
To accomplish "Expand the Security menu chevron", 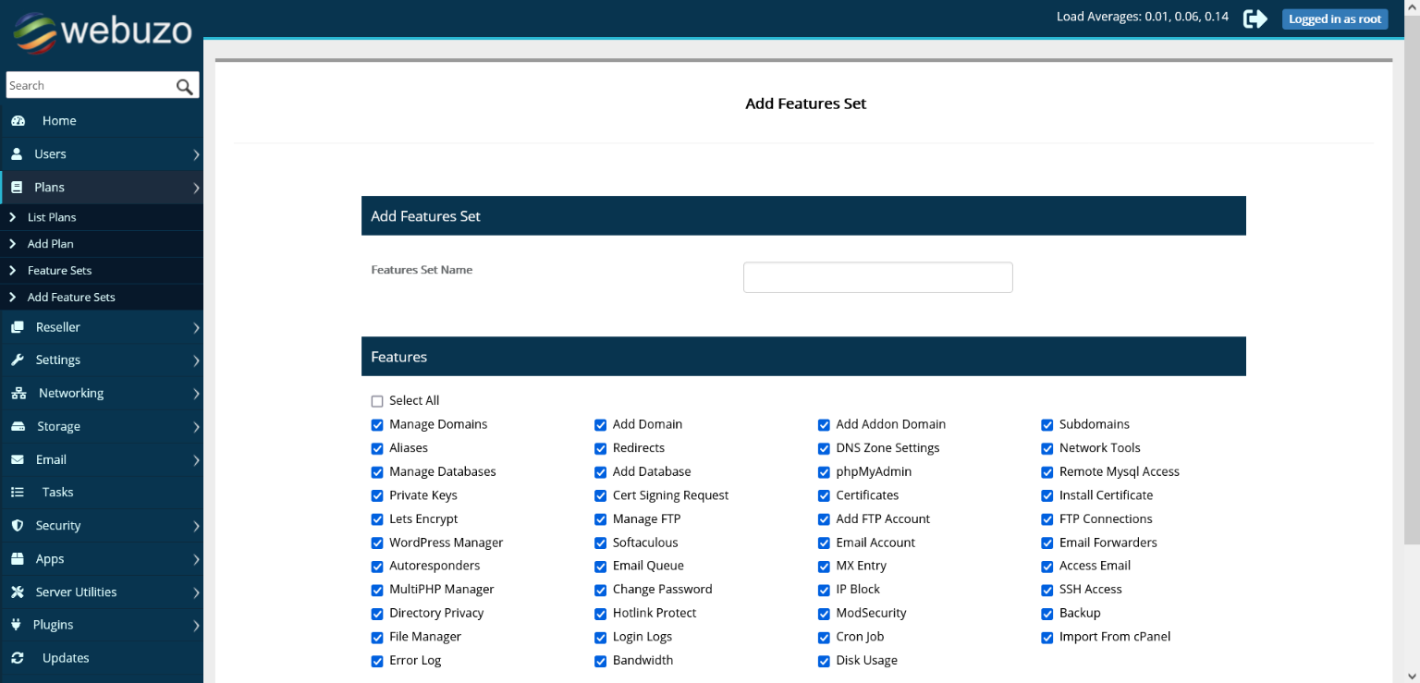I will pos(196,527).
